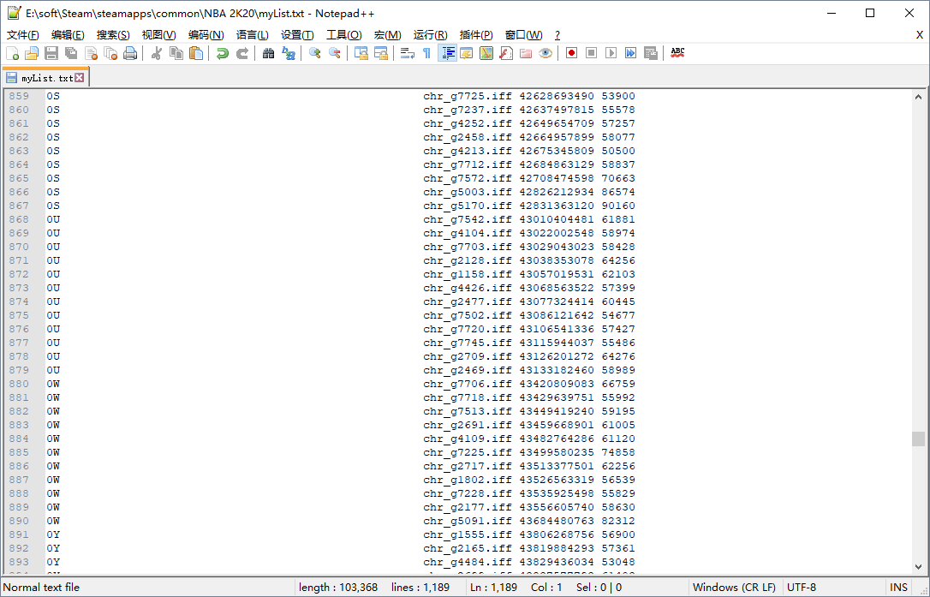930x597 pixels.
Task: Zoom in using the toolbar magnifier
Action: [x=315, y=53]
